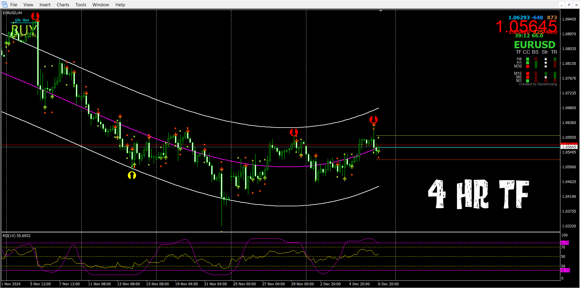Click the chart shift triangle at the chart top

click(x=381, y=11)
